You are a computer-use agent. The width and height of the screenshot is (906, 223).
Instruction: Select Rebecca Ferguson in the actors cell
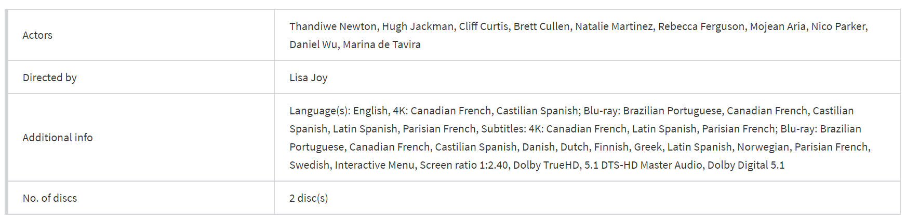(x=701, y=26)
